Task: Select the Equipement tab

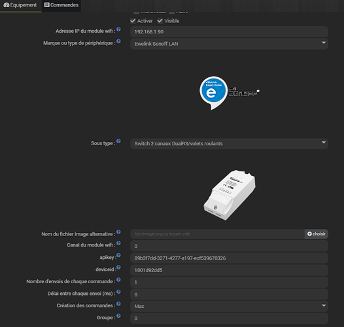Action: point(20,5)
